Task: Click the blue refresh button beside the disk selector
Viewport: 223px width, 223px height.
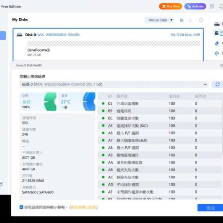Action: tap(217, 84)
